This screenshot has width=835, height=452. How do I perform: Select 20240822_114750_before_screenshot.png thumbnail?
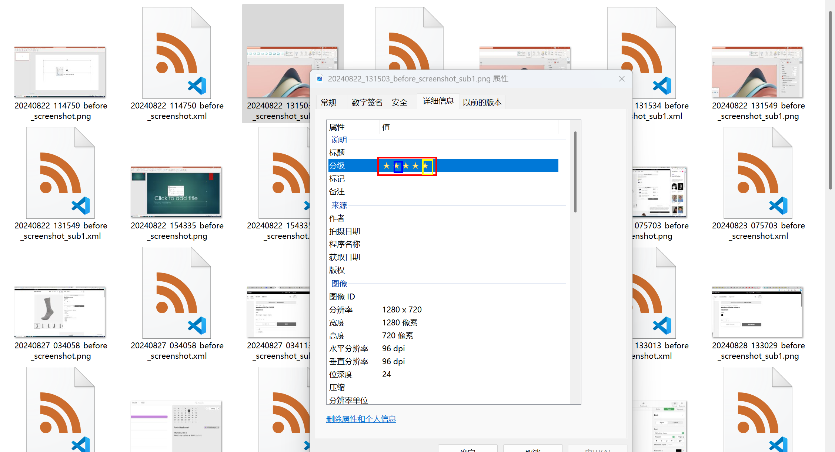[60, 72]
